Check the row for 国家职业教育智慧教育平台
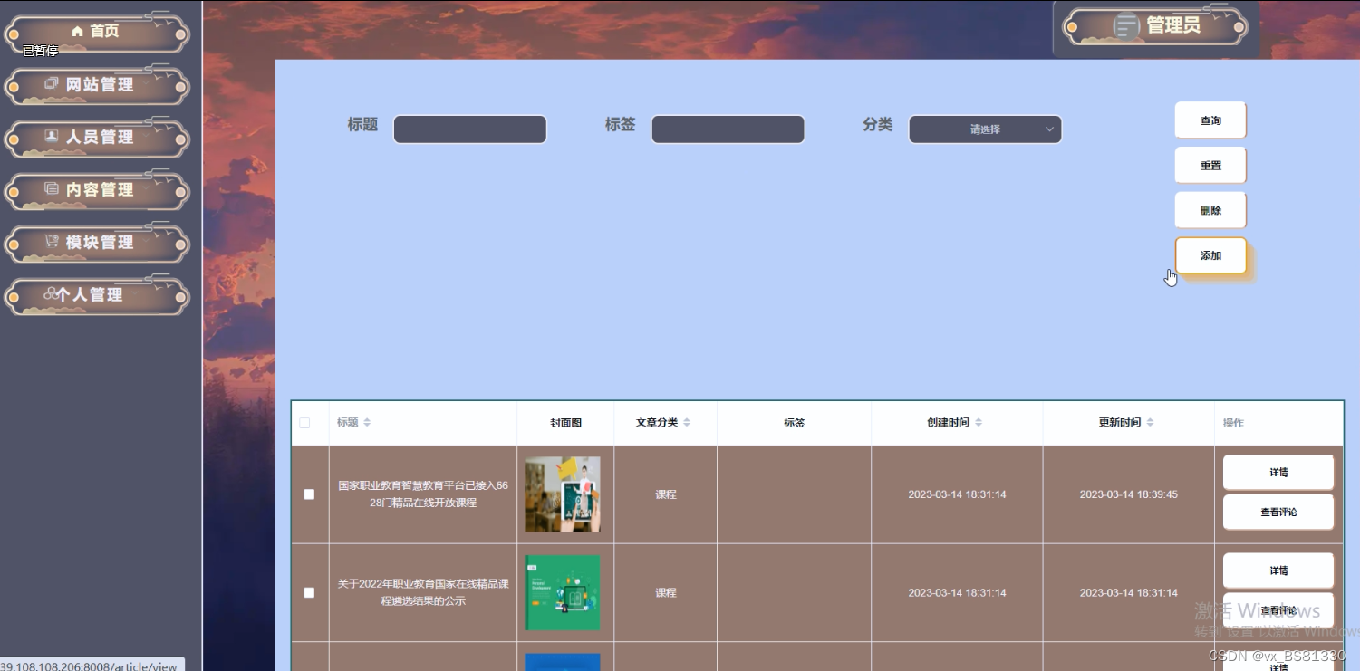 [x=309, y=494]
